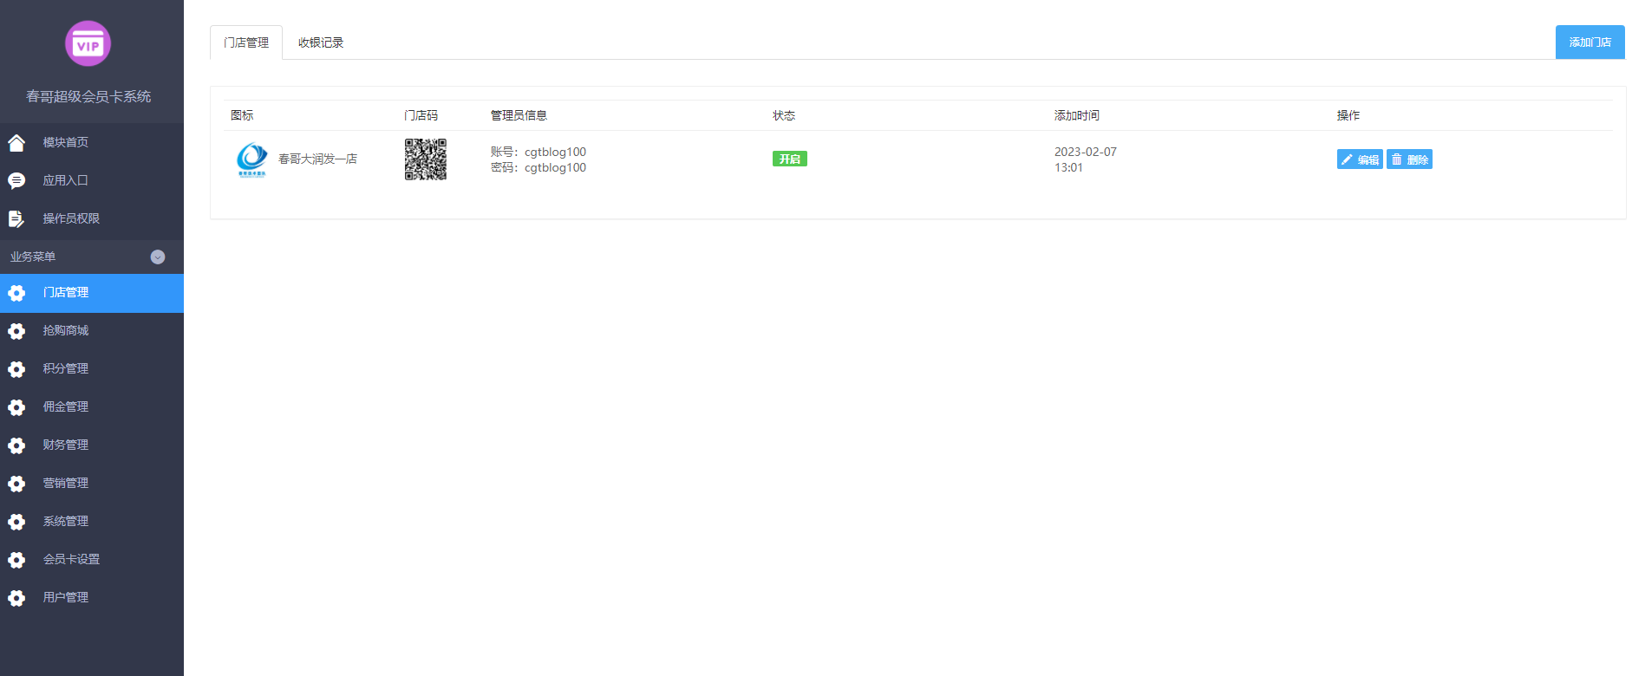Click the document icon for 操作员权限
This screenshot has width=1632, height=676.
pyautogui.click(x=16, y=219)
